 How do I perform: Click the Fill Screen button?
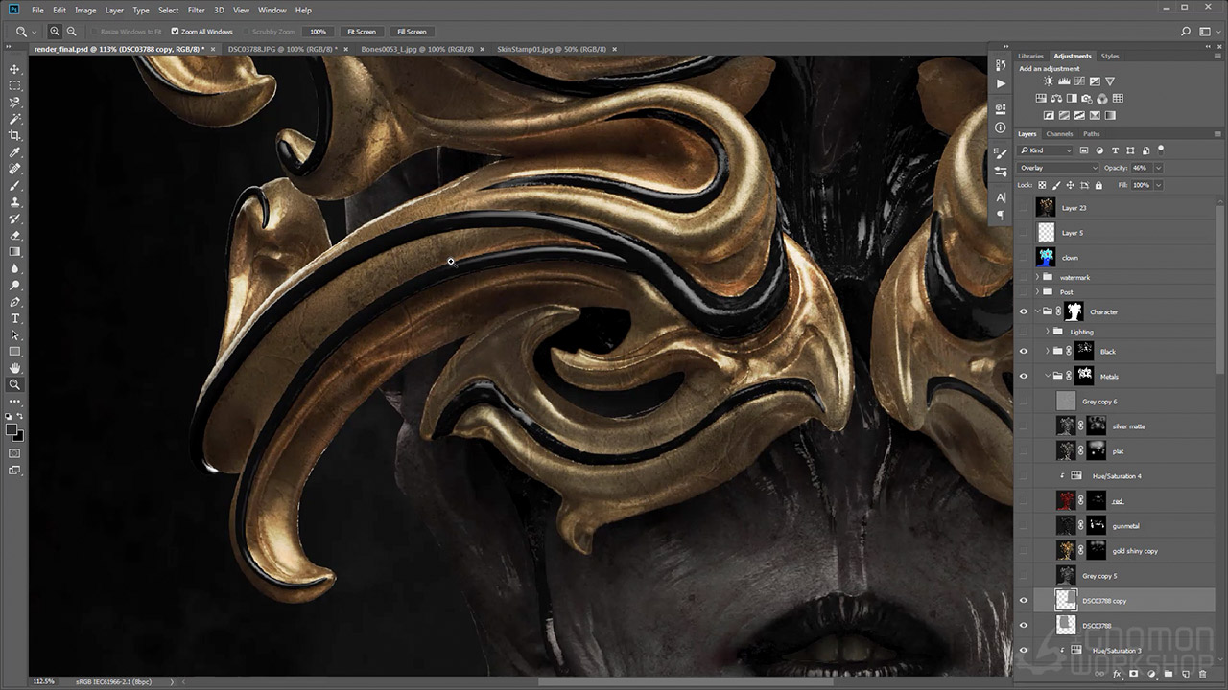412,32
